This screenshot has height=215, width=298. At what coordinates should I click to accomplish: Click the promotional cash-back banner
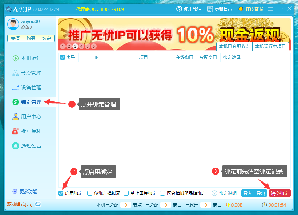tap(174, 34)
